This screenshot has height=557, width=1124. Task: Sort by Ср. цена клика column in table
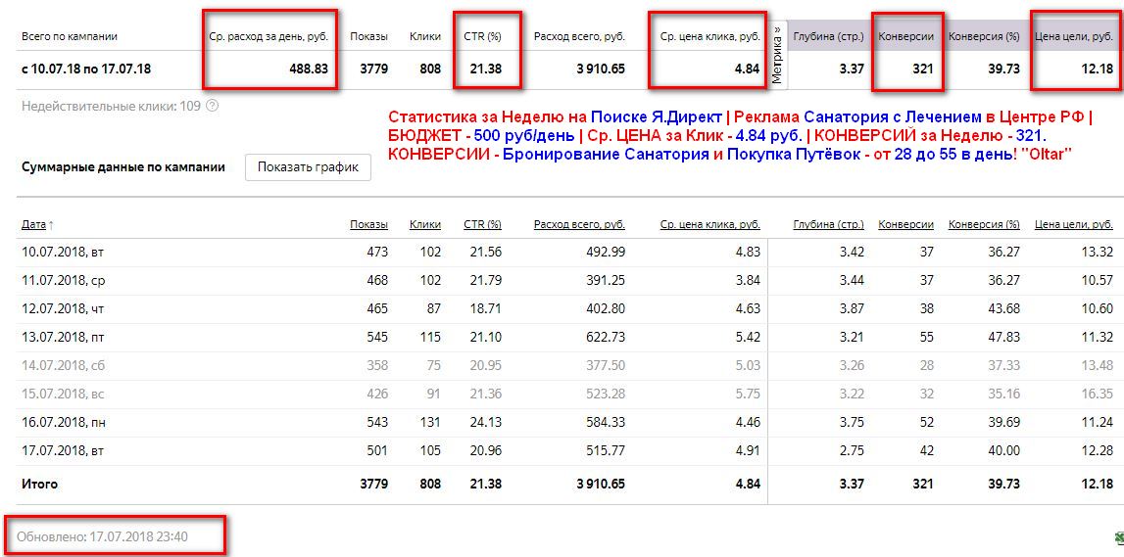pos(709,225)
